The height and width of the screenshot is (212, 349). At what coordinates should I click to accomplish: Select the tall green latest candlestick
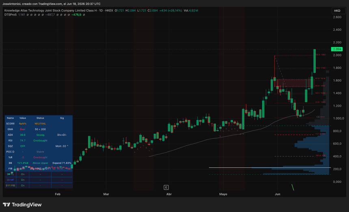pyautogui.click(x=315, y=61)
